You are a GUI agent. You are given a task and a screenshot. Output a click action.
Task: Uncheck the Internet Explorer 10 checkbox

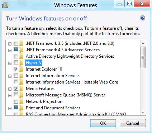[16, 69]
